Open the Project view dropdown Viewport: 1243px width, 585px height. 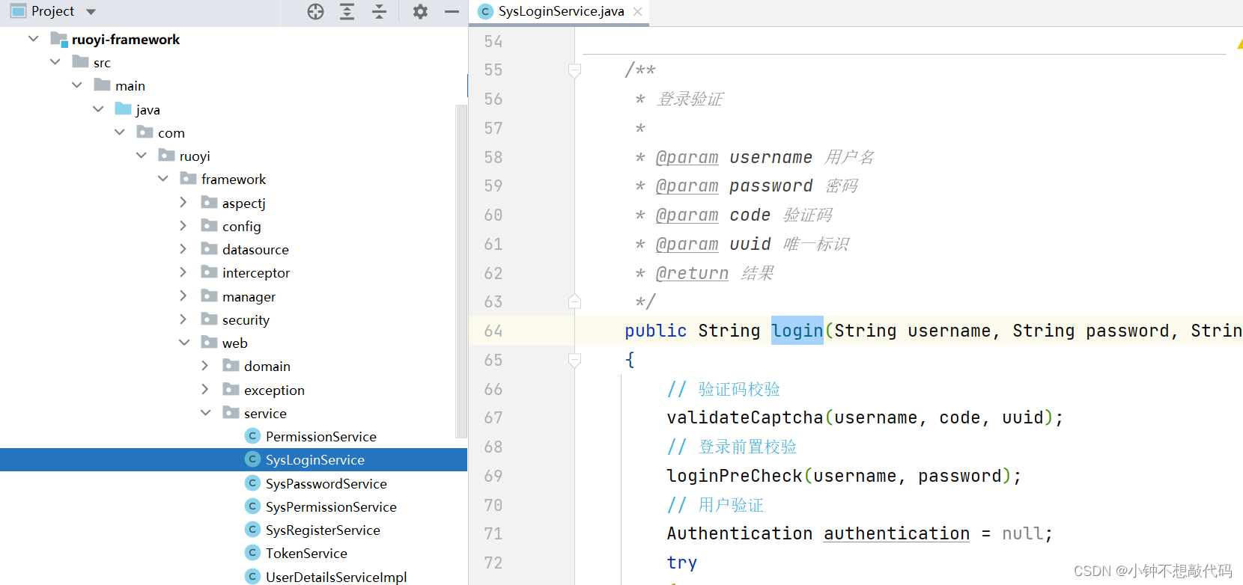point(91,11)
